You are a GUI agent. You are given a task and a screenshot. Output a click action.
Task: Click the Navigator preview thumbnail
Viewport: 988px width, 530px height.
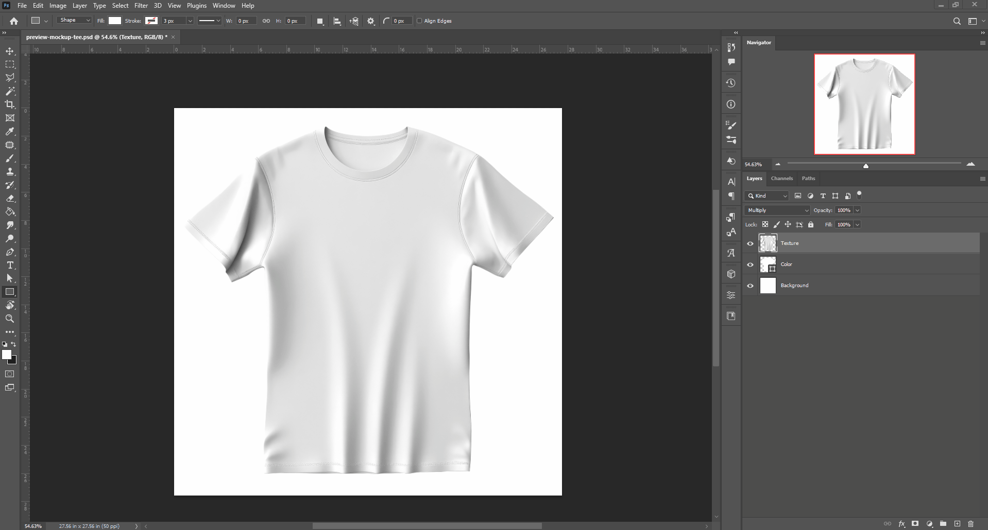tap(864, 103)
